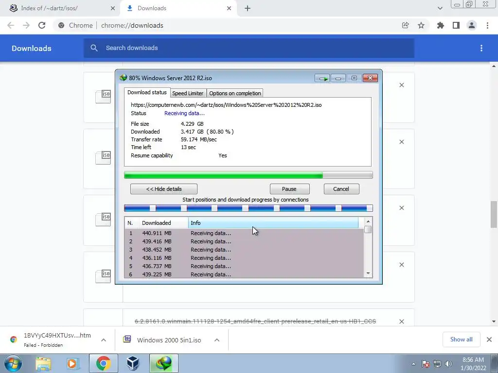The image size is (498, 373).
Task: Remove the first iso download from the list
Action: pos(402,85)
